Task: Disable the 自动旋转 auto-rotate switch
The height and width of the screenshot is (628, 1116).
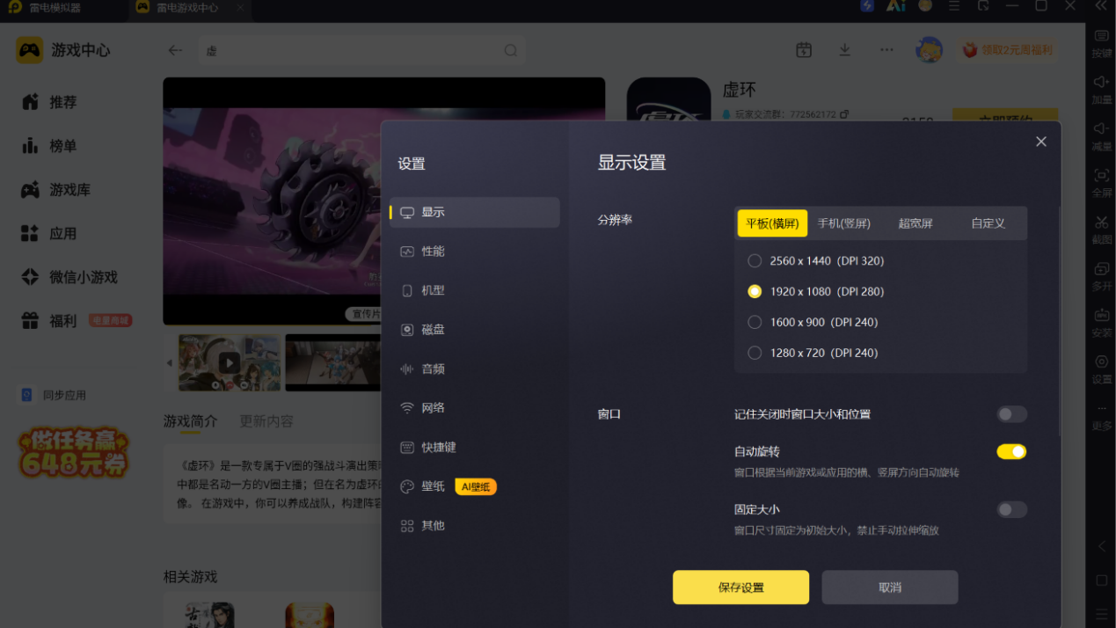Action: click(x=1011, y=452)
